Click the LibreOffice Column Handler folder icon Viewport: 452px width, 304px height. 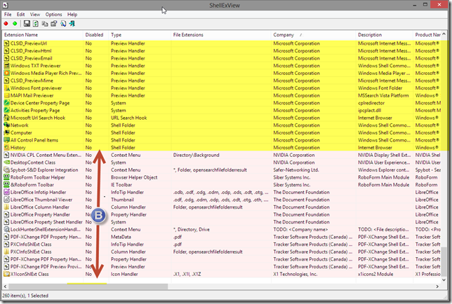coord(6,207)
